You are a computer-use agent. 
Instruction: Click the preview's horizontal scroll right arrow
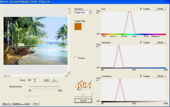coord(66,75)
